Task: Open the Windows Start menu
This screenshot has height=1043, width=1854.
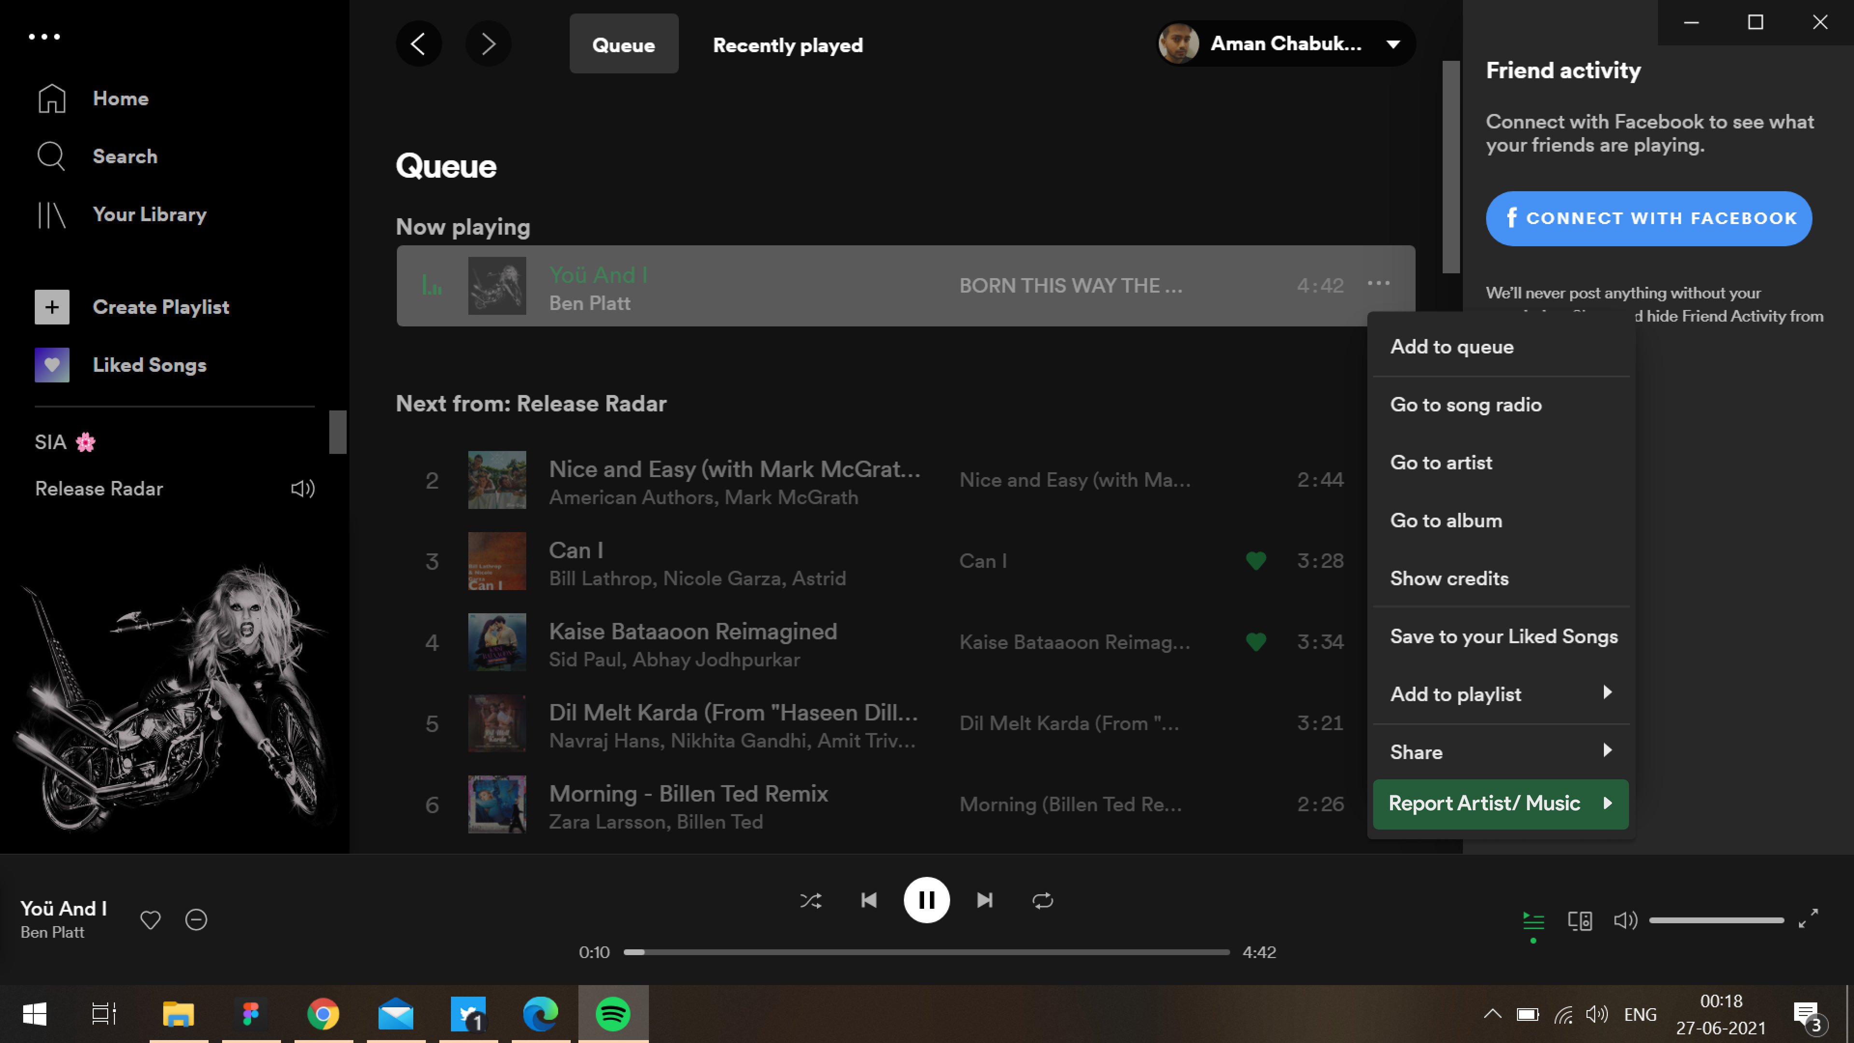Action: click(35, 1014)
